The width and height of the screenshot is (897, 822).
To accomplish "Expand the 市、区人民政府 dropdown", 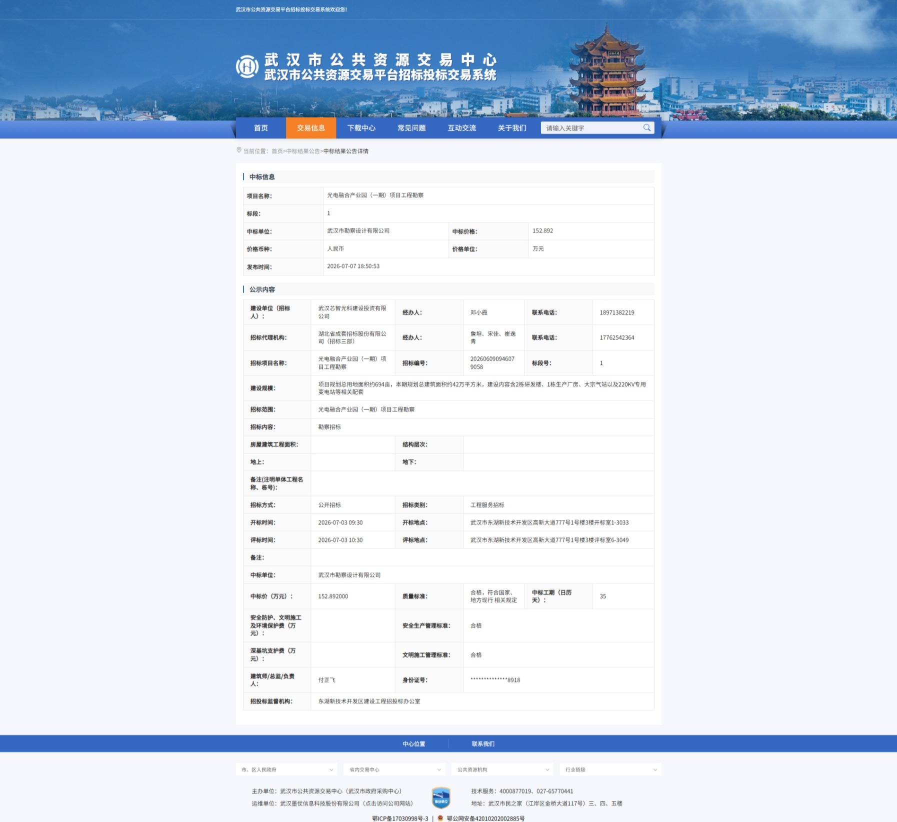I will (x=287, y=769).
